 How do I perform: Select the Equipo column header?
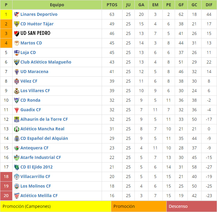[x=57, y=5]
